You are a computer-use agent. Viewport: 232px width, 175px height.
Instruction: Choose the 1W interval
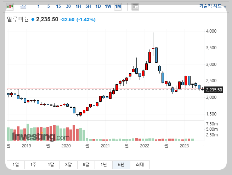pyautogui.click(x=108, y=6)
